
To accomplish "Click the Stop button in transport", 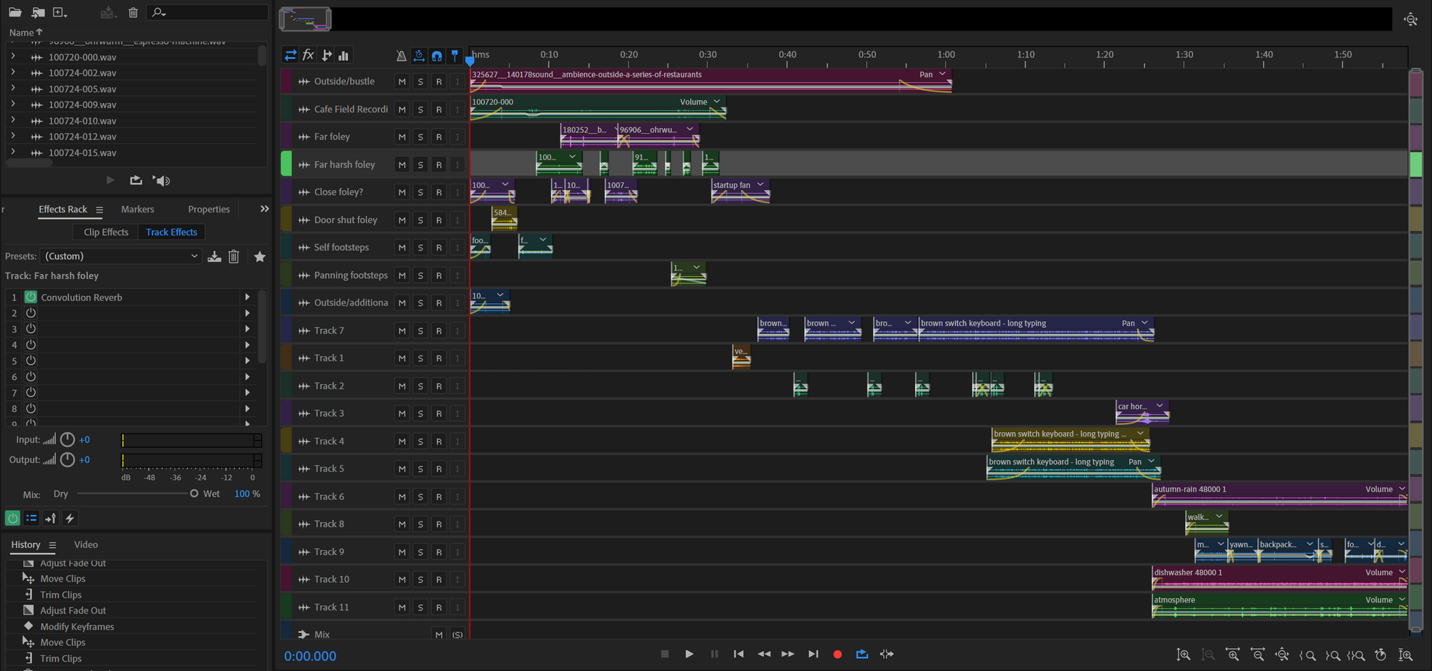I will 664,654.
